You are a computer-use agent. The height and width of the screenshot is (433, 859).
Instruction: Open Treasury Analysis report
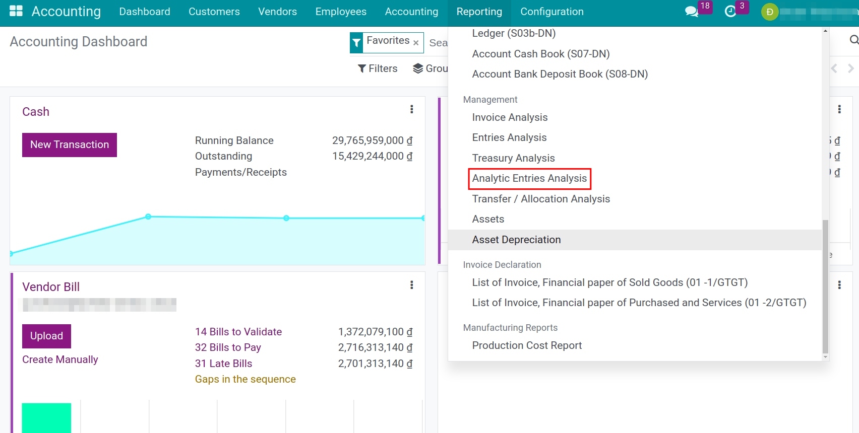(x=513, y=158)
